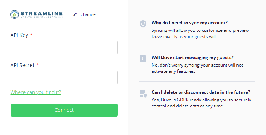Click the Streamline Vacation Rental Software wordmark
This screenshot has width=266, height=135.
pyautogui.click(x=42, y=14)
